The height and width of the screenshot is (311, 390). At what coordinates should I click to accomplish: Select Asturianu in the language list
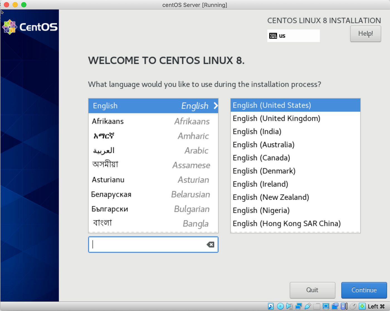point(153,180)
